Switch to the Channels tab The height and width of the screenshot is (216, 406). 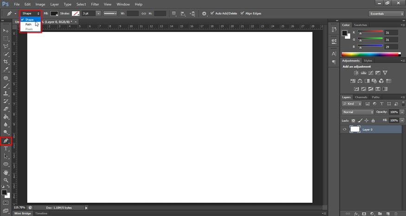point(361,97)
